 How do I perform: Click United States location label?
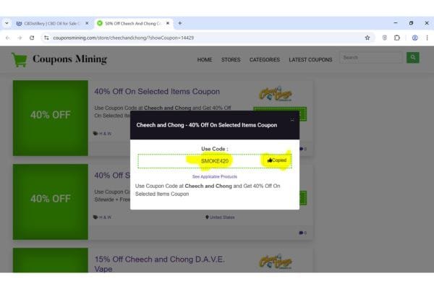(220, 217)
